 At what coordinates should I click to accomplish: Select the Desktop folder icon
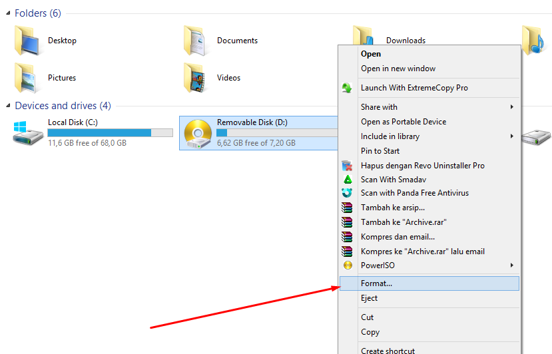point(27,41)
